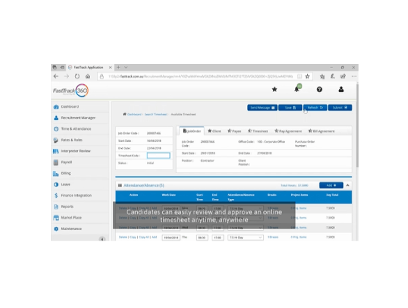
Task: Click the home icon in the breadcrumb
Action: pyautogui.click(x=125, y=114)
